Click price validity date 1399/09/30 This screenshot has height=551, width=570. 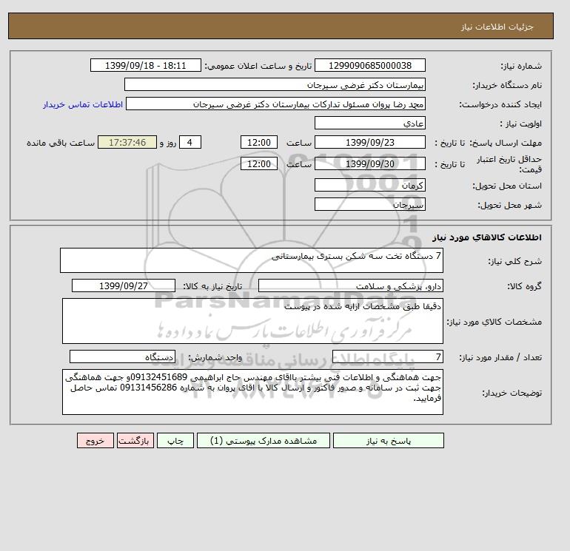pyautogui.click(x=370, y=163)
